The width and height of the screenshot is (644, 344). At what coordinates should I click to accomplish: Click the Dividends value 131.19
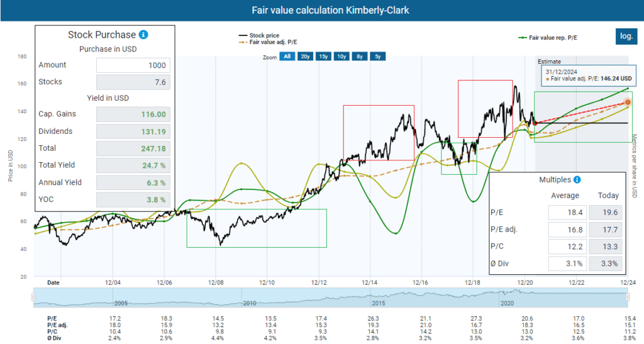[133, 132]
